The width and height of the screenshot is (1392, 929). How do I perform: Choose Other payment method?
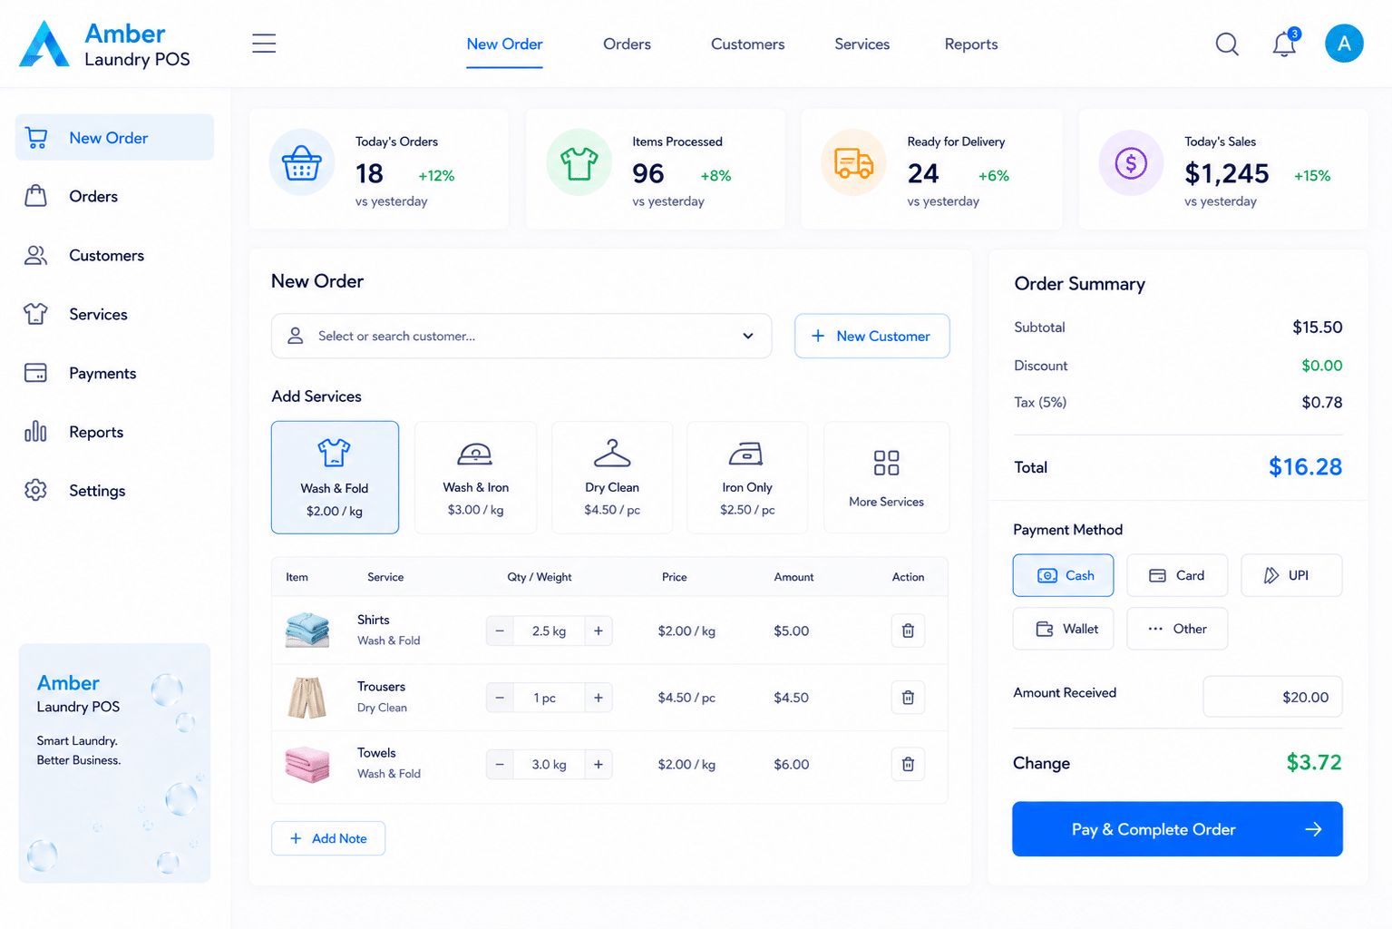[x=1177, y=629]
